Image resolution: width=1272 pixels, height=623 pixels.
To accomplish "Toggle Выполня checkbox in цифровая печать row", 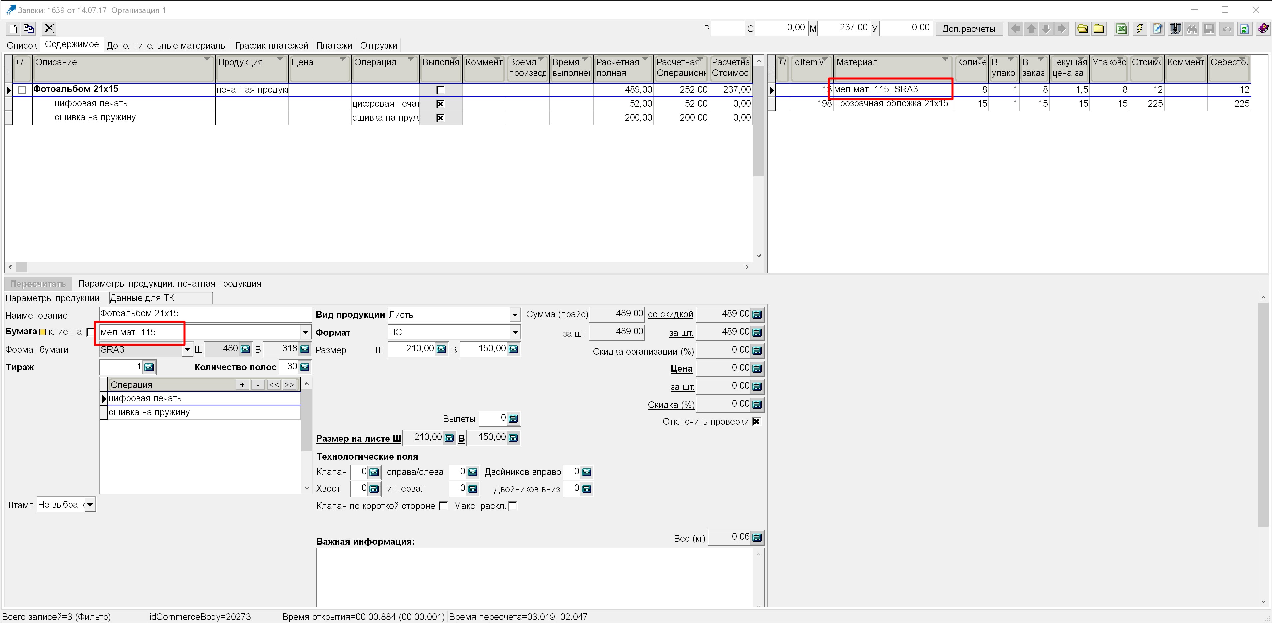I will (440, 104).
